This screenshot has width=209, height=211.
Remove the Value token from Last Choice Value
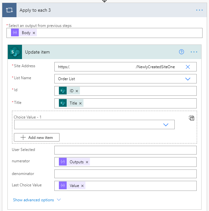pyautogui.click(x=82, y=186)
